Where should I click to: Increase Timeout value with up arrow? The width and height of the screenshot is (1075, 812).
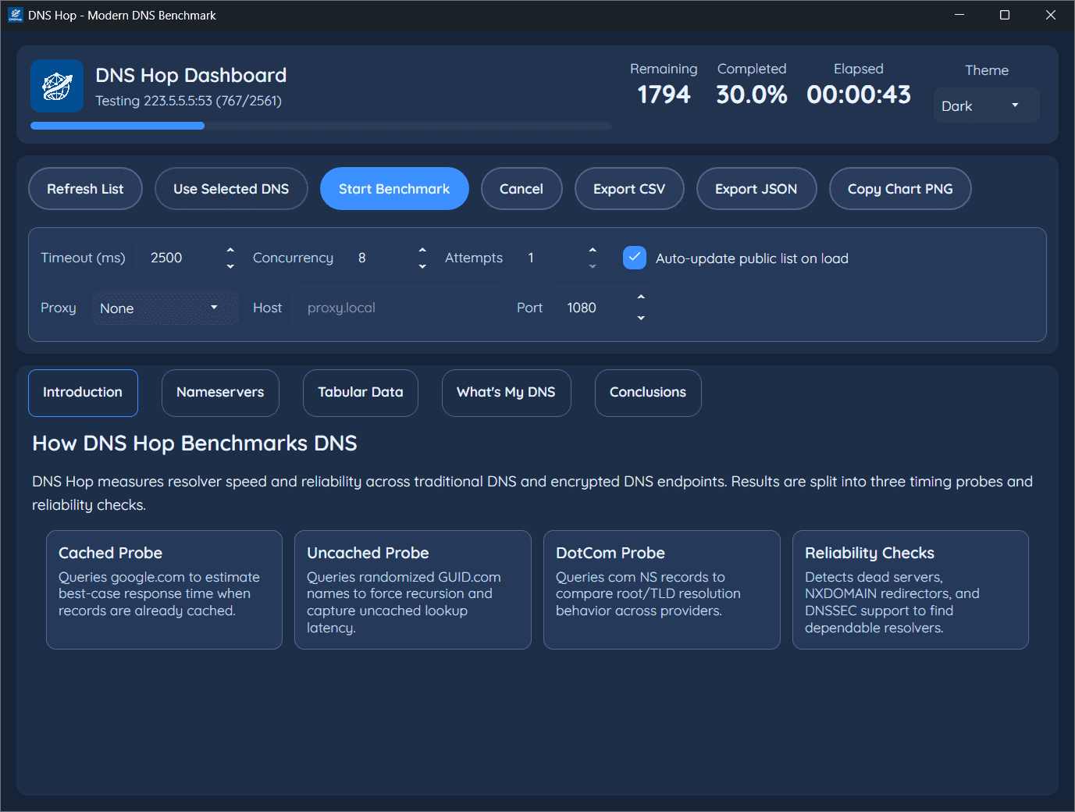tap(230, 250)
